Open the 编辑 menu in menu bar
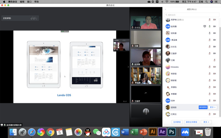Screen dimensions: 221x138 click(22, 2)
